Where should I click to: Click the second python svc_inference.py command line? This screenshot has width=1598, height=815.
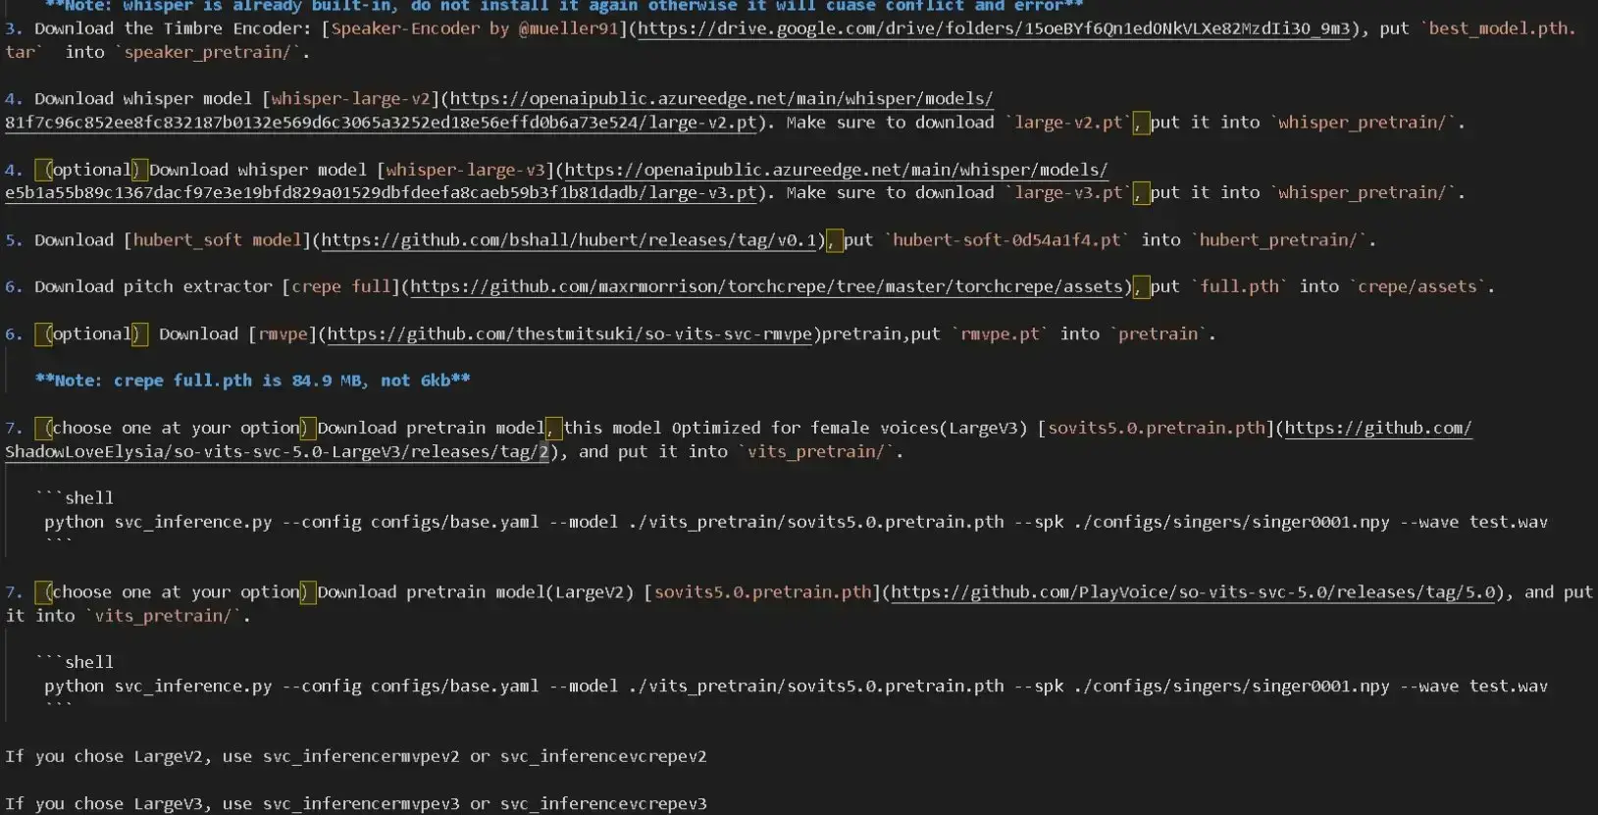click(796, 687)
